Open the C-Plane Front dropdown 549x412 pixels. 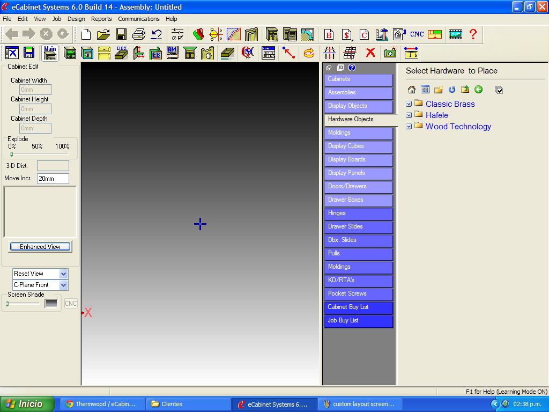click(x=63, y=285)
